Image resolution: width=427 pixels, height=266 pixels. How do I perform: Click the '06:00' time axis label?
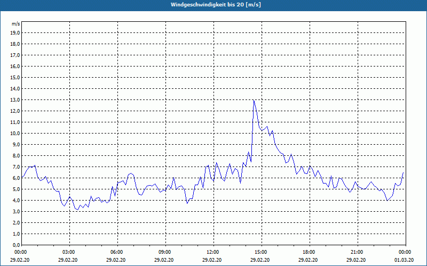(117, 252)
